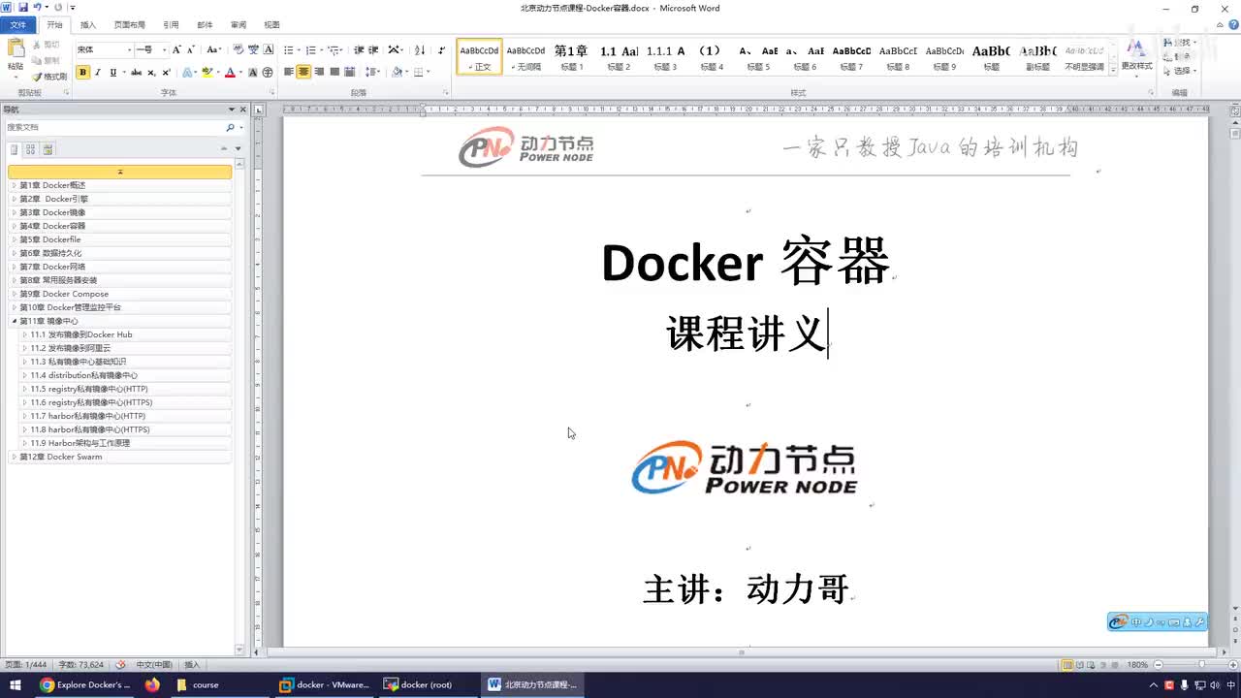Open font color dropdown arrow
Image resolution: width=1241 pixels, height=698 pixels.
(x=240, y=73)
